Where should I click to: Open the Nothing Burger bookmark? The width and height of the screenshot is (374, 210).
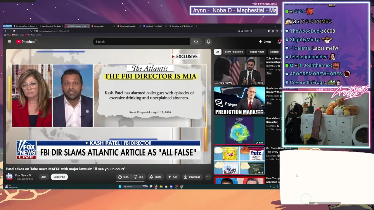(x=18, y=35)
